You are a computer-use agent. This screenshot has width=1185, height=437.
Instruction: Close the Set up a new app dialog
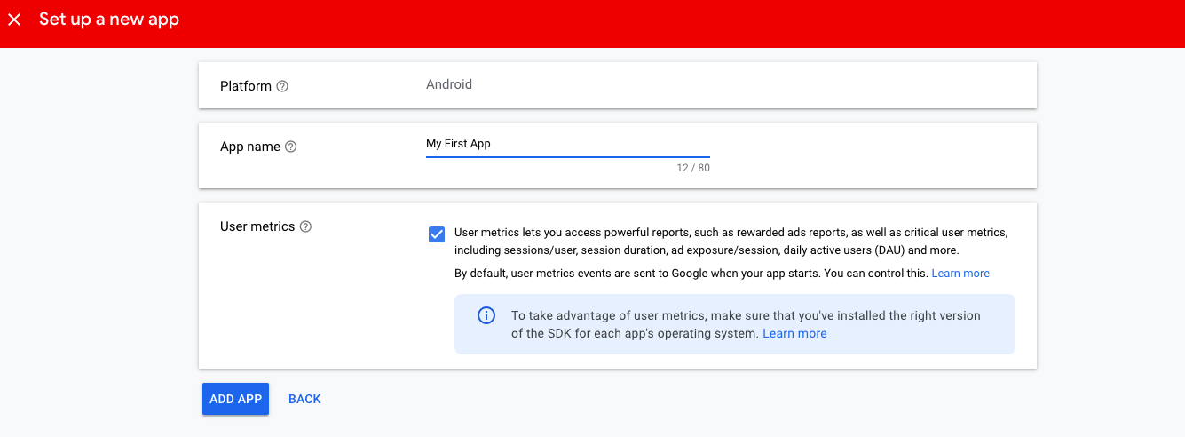15,20
